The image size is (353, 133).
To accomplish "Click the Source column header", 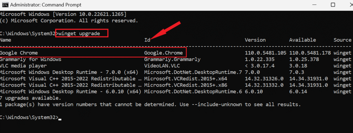I will pos(342,40).
